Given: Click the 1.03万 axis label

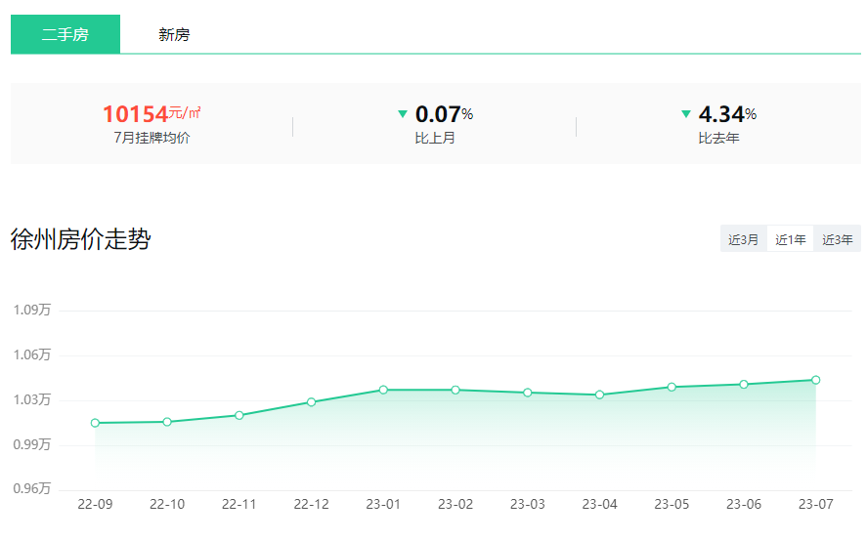Looking at the screenshot, I should point(32,399).
